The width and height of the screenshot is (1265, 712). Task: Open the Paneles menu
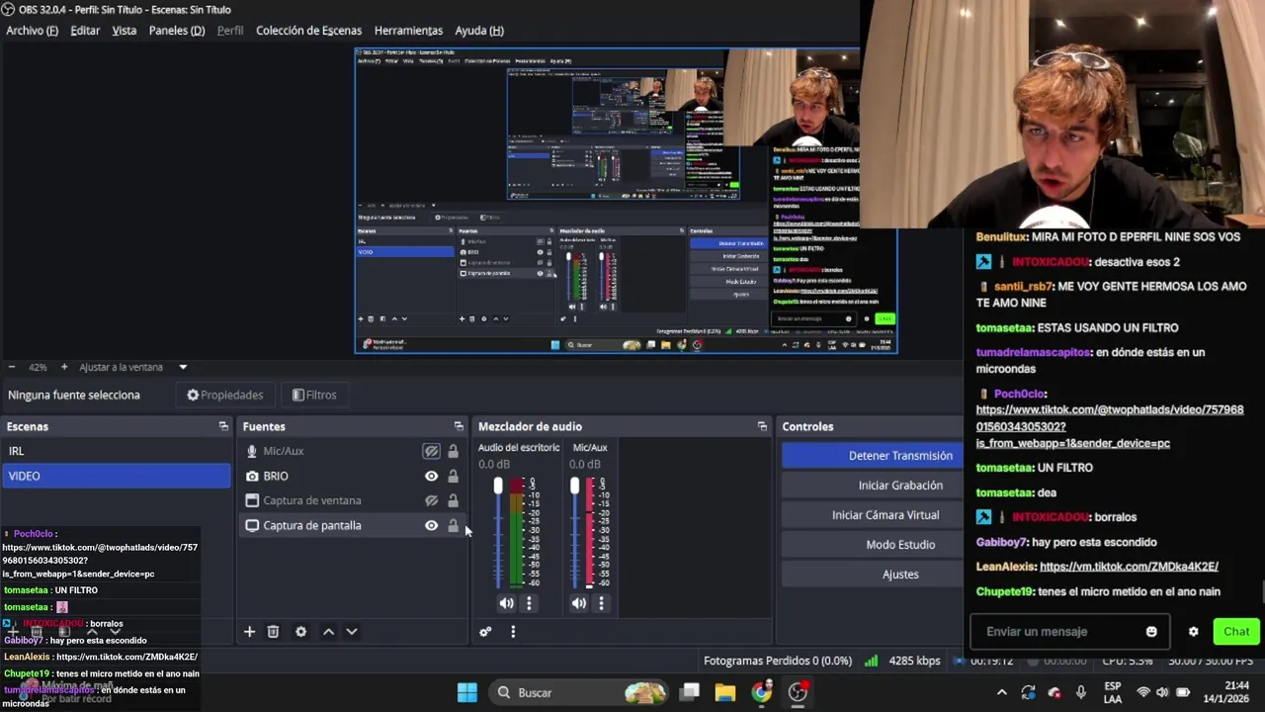point(177,31)
